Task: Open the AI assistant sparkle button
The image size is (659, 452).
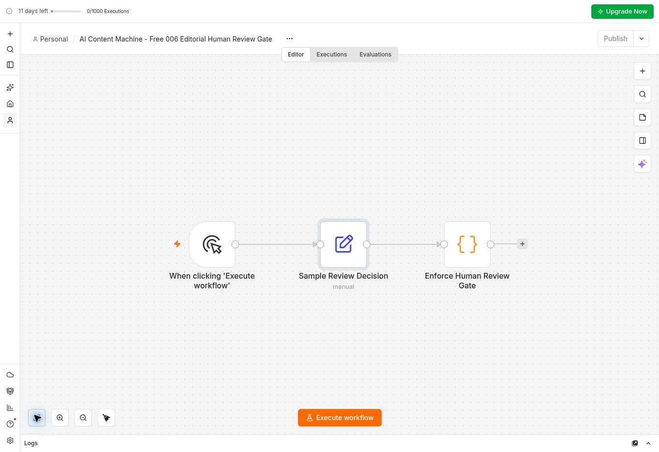Action: tap(642, 164)
